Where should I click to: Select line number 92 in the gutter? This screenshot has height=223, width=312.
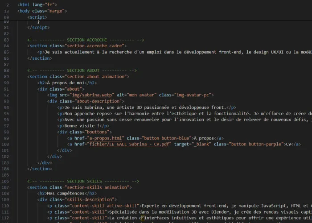click(6, 95)
